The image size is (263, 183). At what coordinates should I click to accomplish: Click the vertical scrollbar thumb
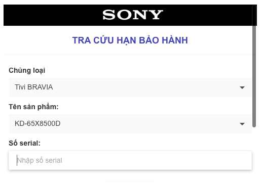coord(254,67)
